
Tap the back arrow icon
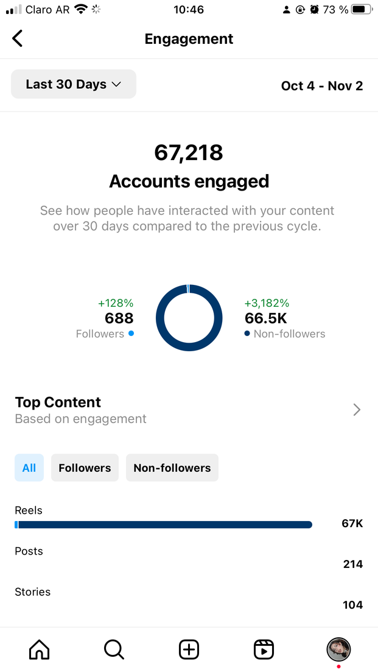18,39
